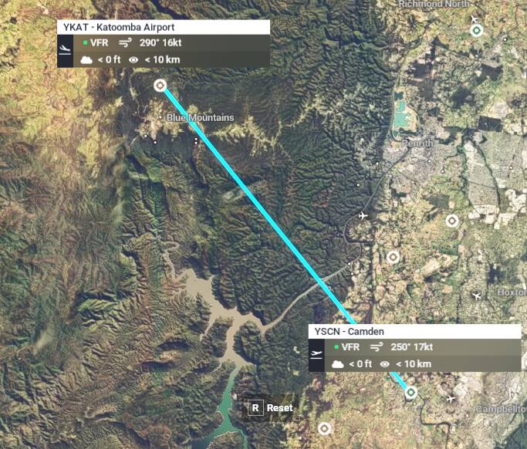Screen dimensions: 527x449
Task: Select the small airplane icon southwest of Penrith
Action: coord(363,215)
